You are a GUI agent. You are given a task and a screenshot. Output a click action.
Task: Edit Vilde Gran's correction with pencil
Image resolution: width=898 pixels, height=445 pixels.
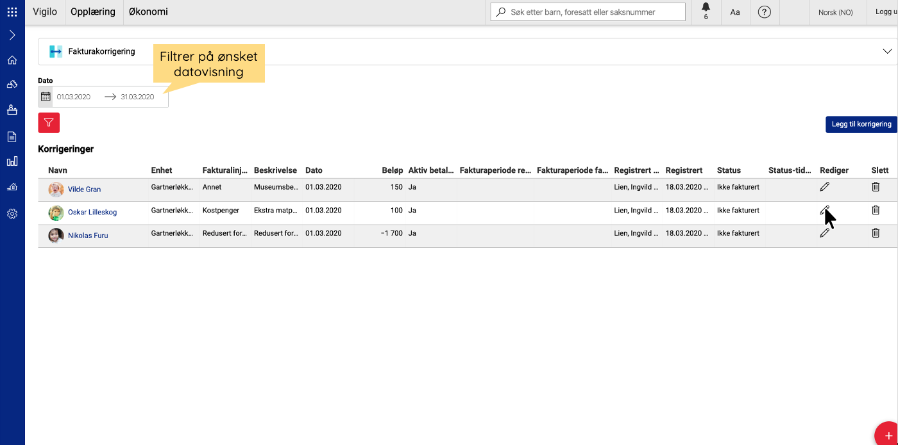824,187
